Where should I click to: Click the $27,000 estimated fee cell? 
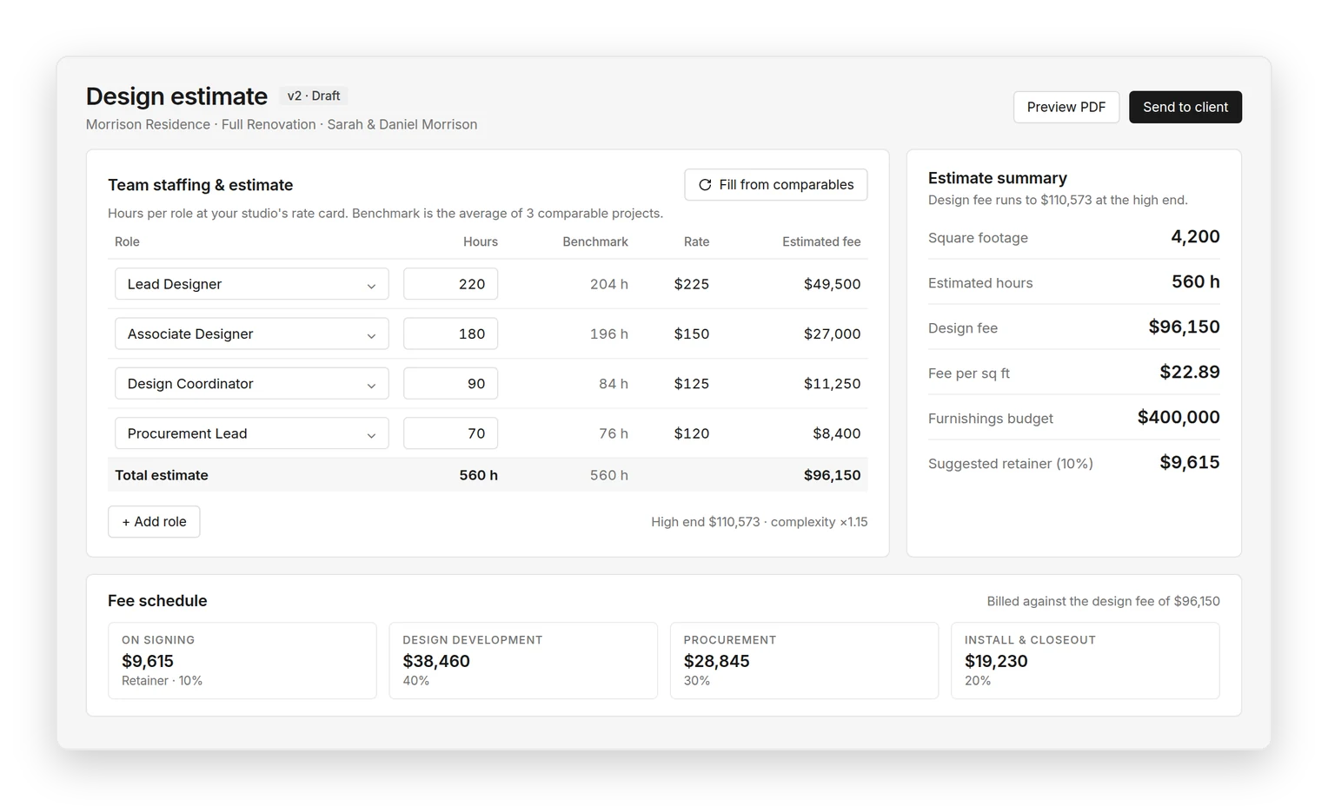[x=832, y=334]
